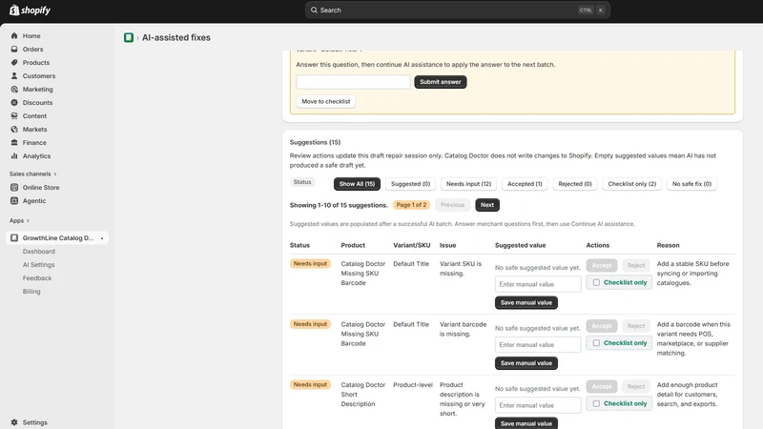763x429 pixels.
Task: Click the Content sidebar icon
Action: 14,115
